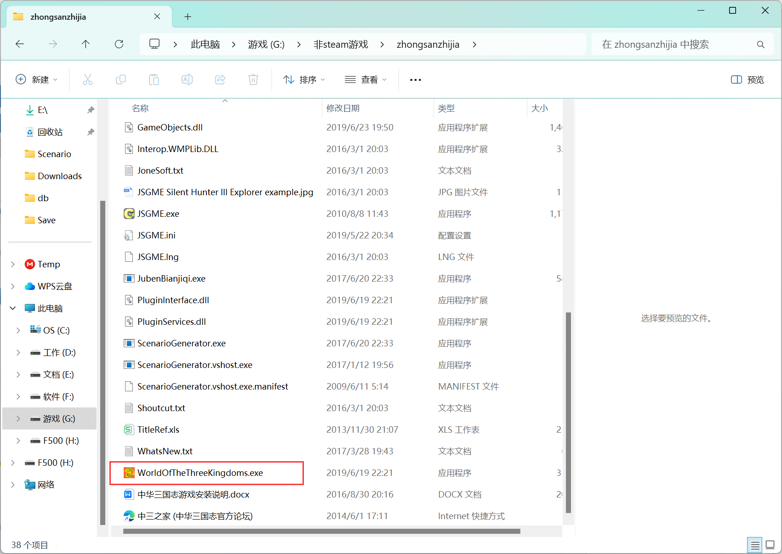This screenshot has width=782, height=554.
Task: Toggle the 预览 preview pane
Action: click(x=747, y=79)
